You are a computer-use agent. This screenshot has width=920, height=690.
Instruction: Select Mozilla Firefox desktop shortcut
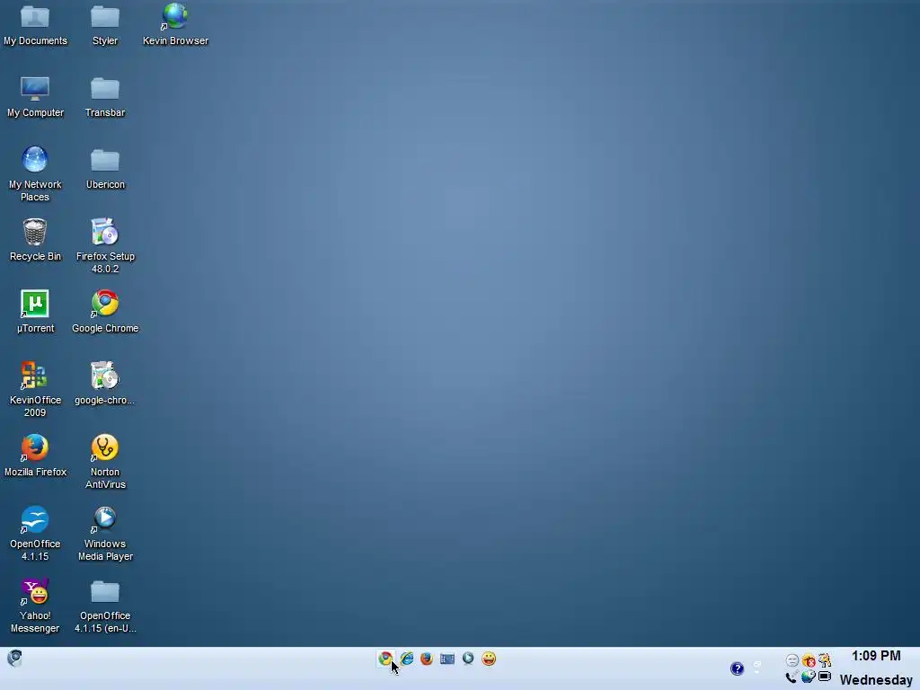(35, 456)
